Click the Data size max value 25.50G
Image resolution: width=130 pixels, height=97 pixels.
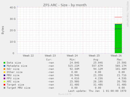[x=122, y=63]
